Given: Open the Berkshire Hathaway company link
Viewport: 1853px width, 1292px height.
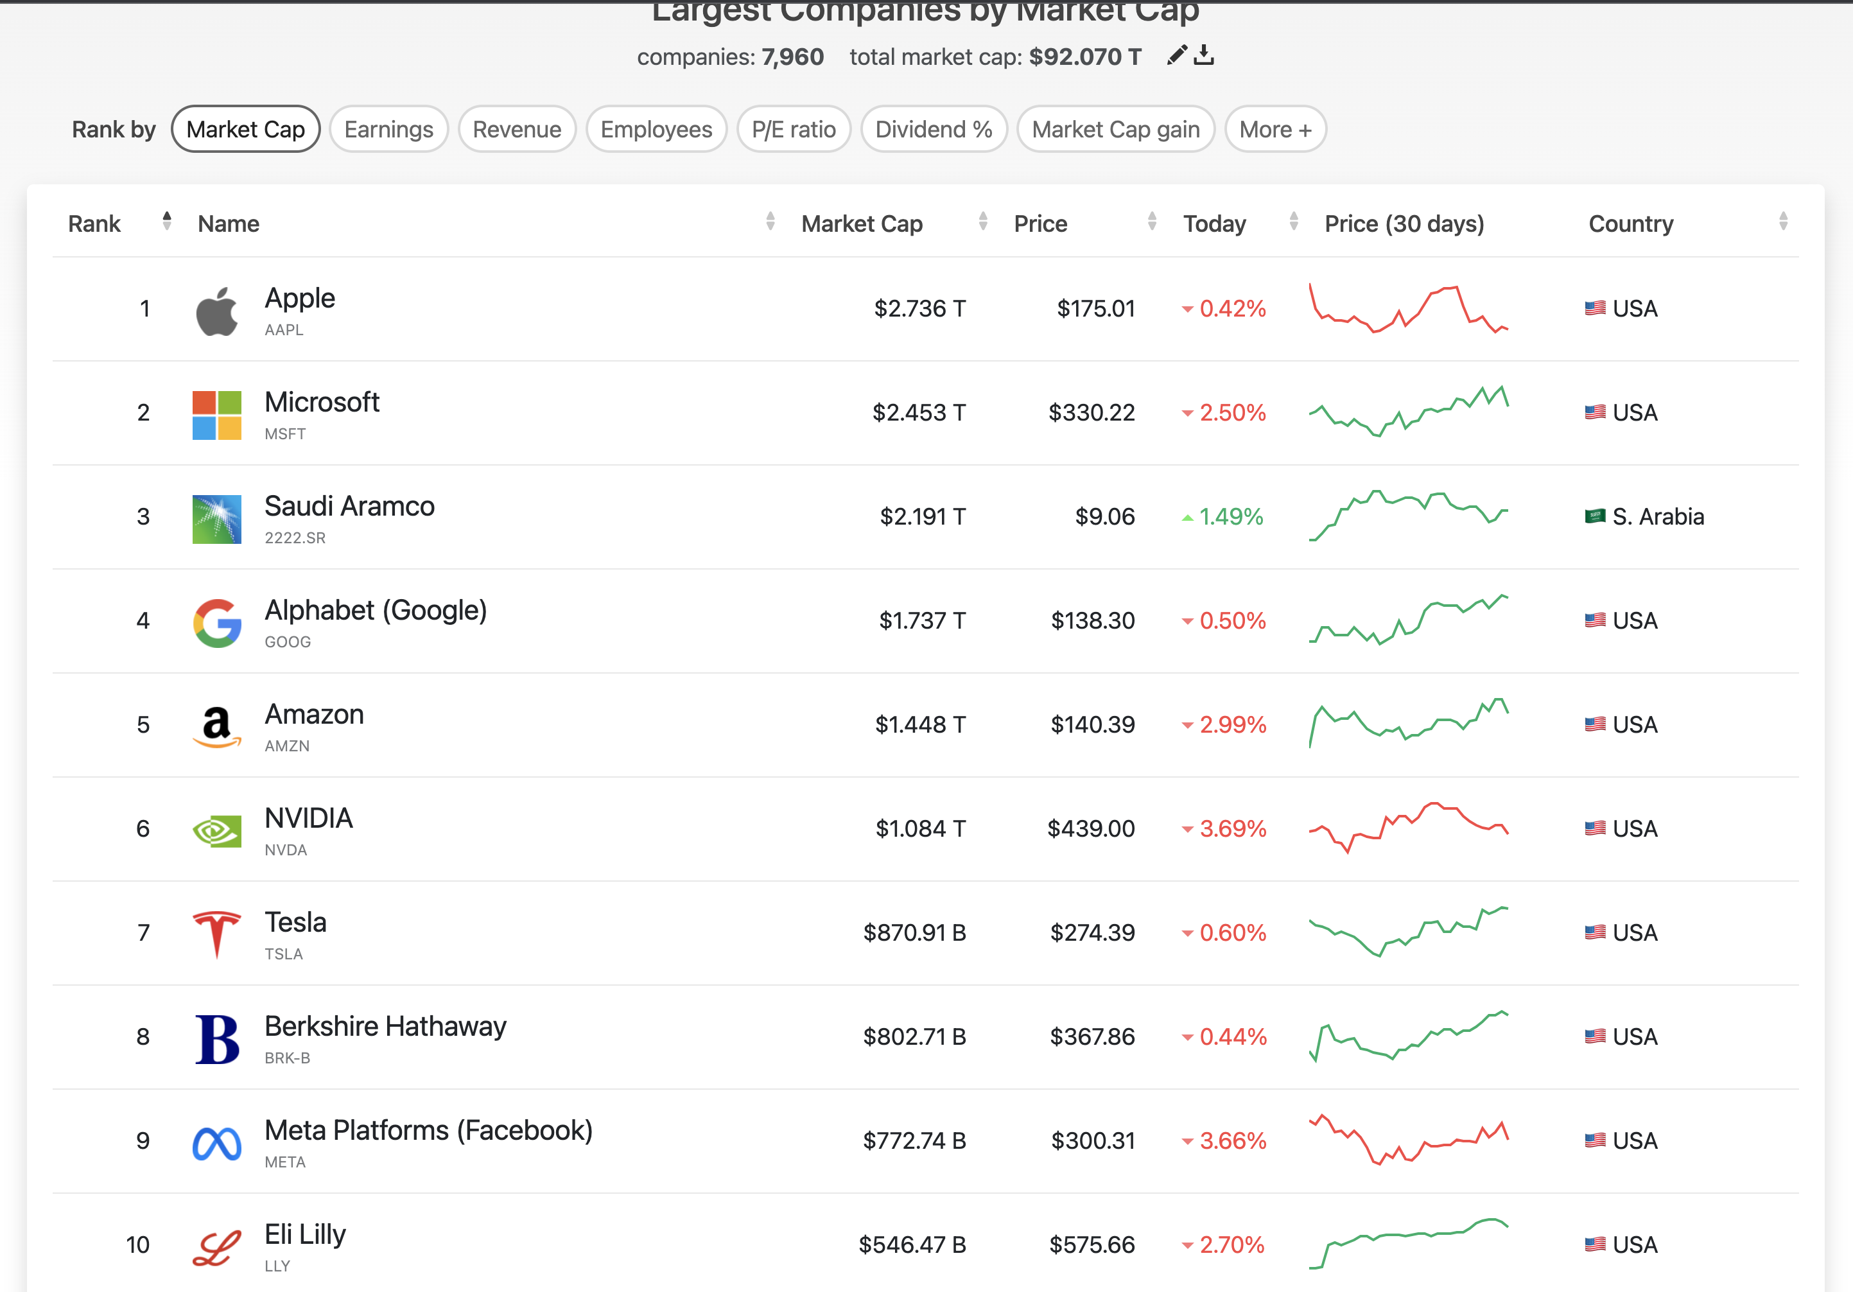Looking at the screenshot, I should click(x=385, y=1027).
